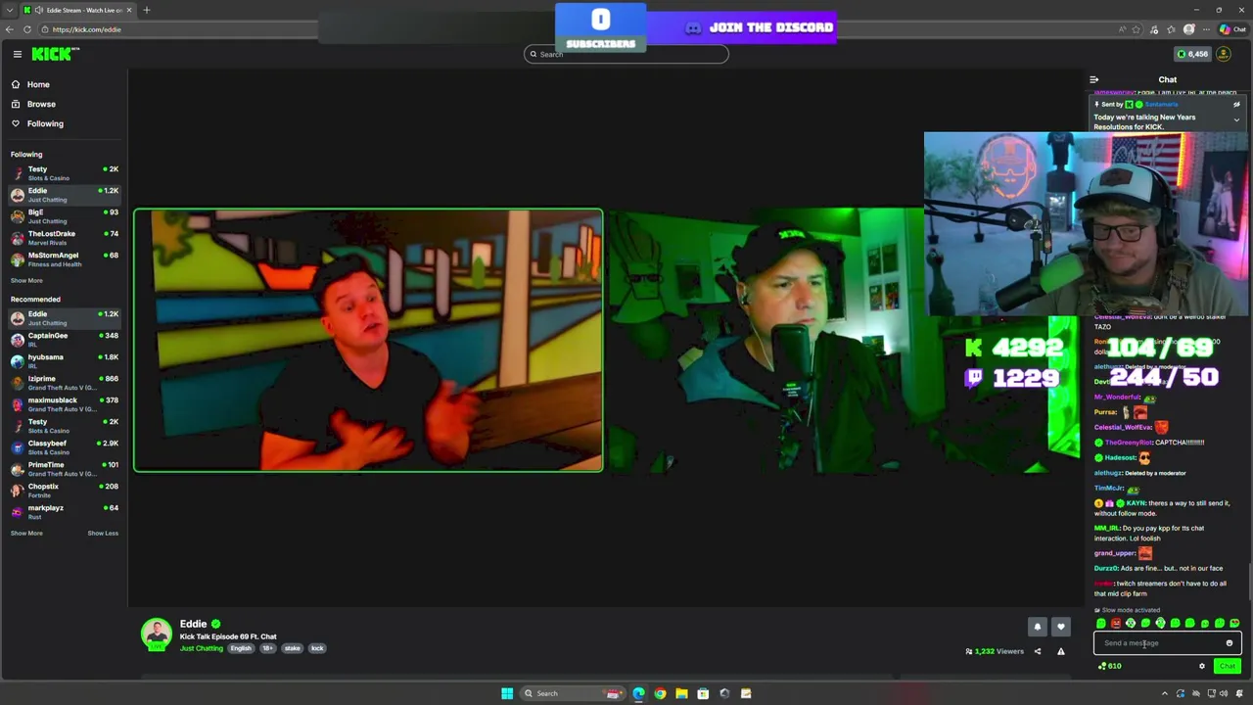Open the tab list dropdown arrow
This screenshot has width=1253, height=705.
click(9, 10)
